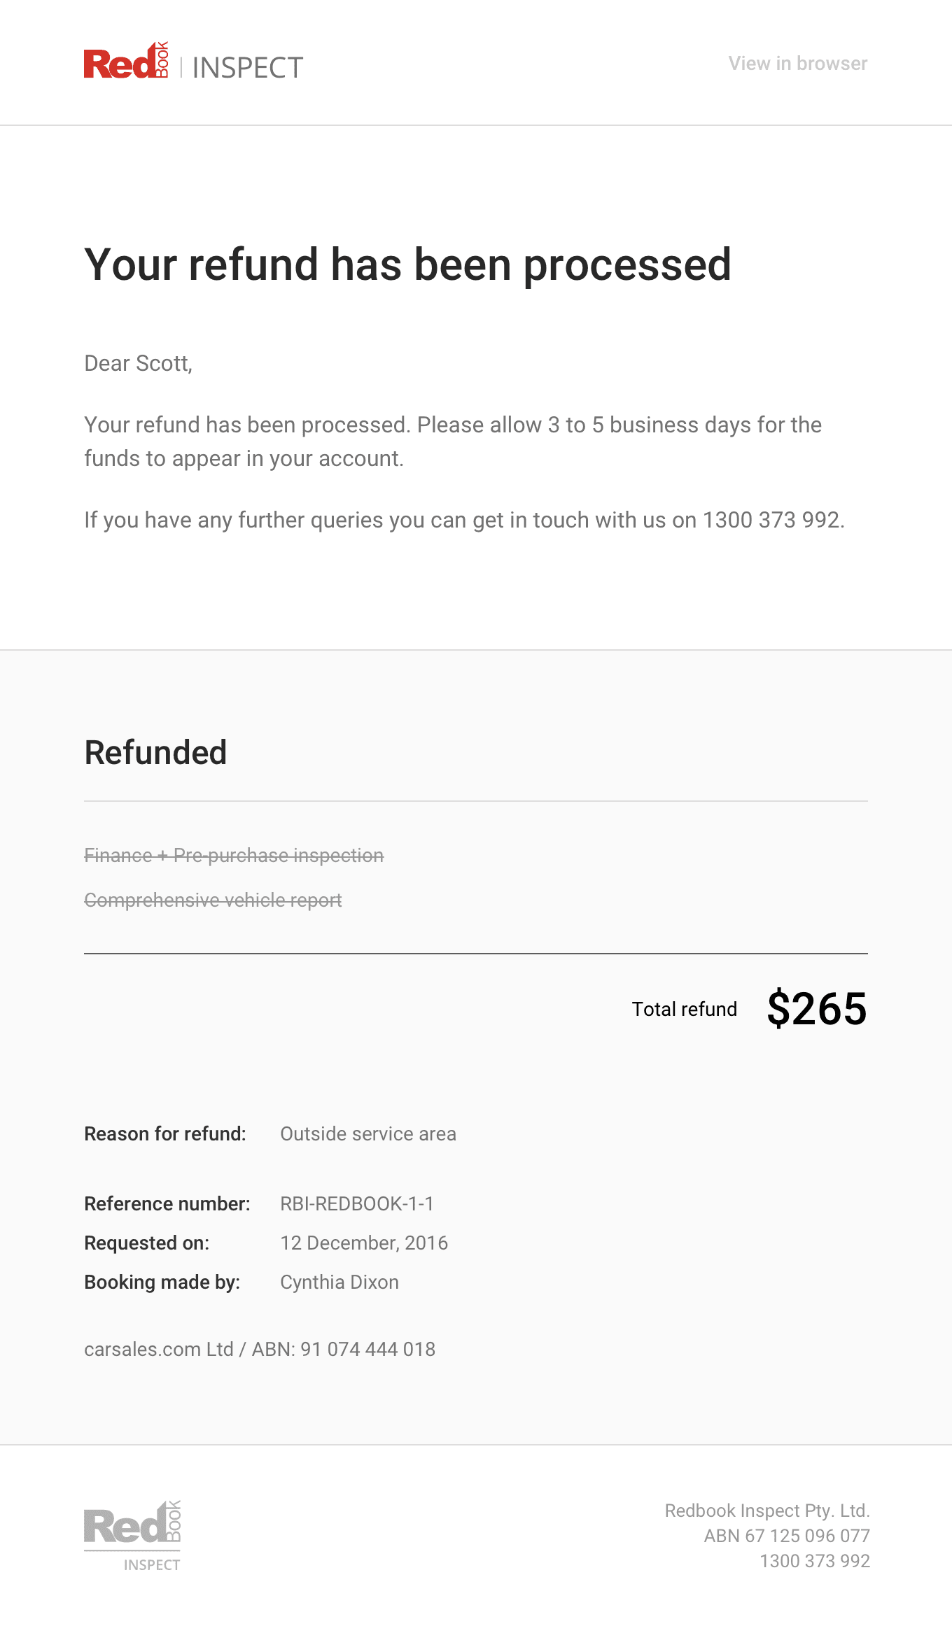
Task: Click the footer phone number 1300 373 992
Action: click(x=815, y=1561)
